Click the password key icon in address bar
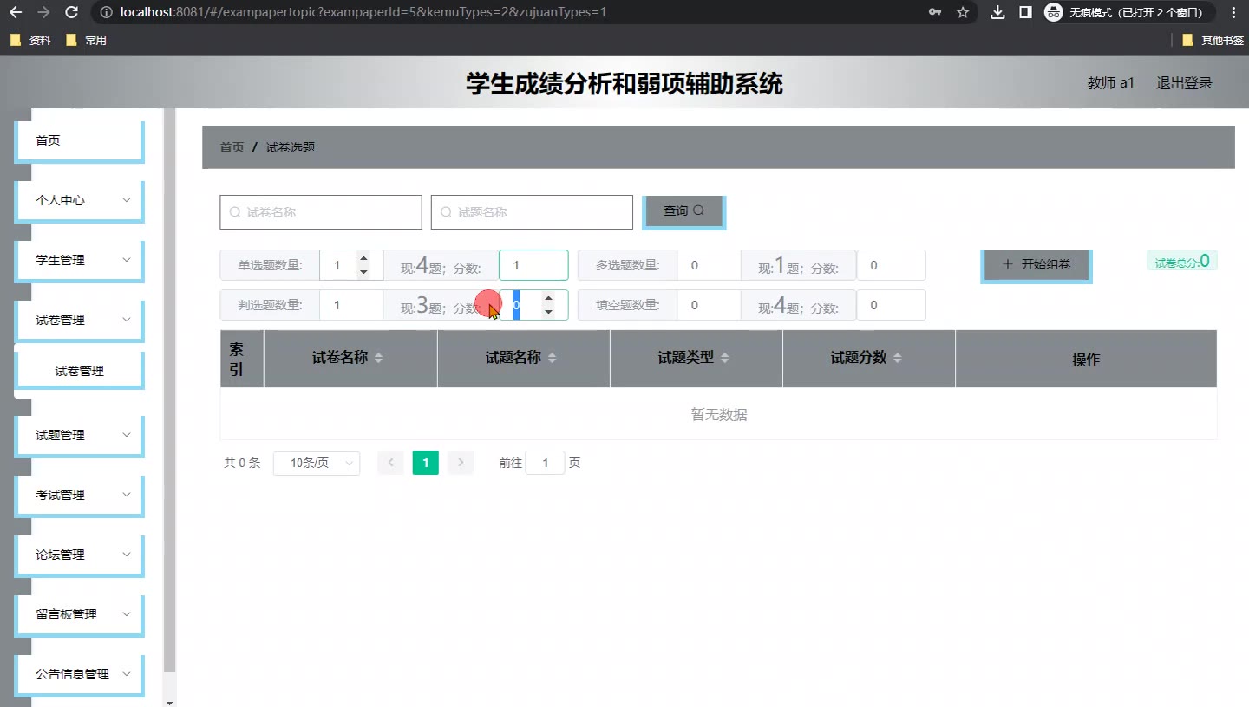This screenshot has height=707, width=1249. tap(935, 12)
